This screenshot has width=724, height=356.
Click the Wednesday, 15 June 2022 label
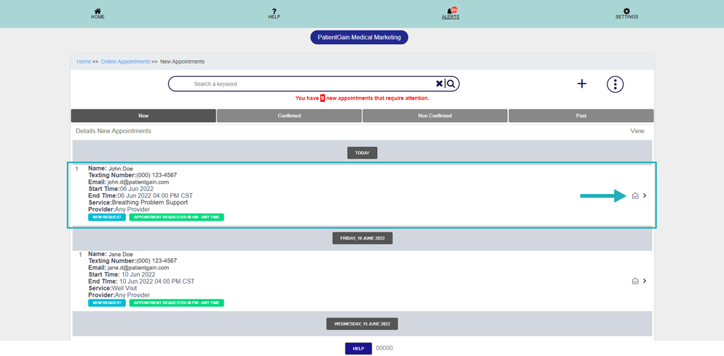click(x=363, y=323)
